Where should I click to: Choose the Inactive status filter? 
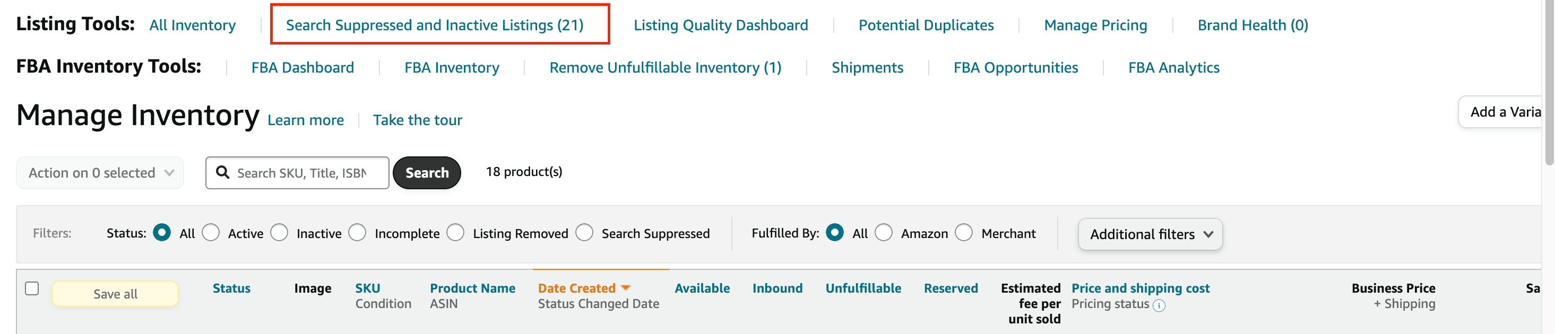280,233
